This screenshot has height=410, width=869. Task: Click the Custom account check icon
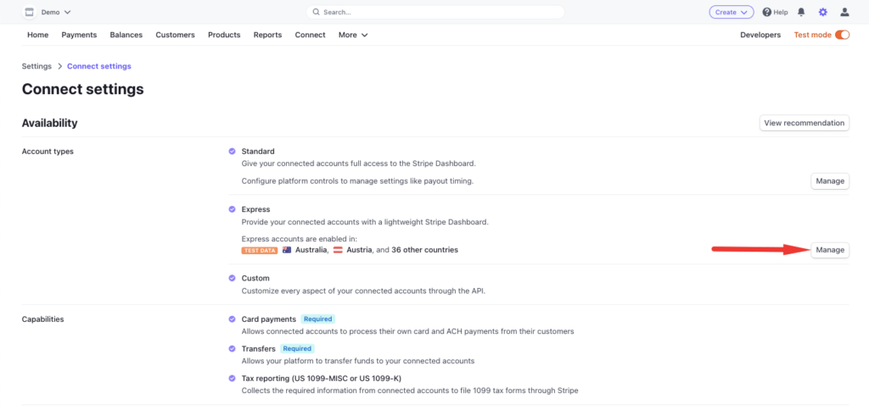coord(232,279)
